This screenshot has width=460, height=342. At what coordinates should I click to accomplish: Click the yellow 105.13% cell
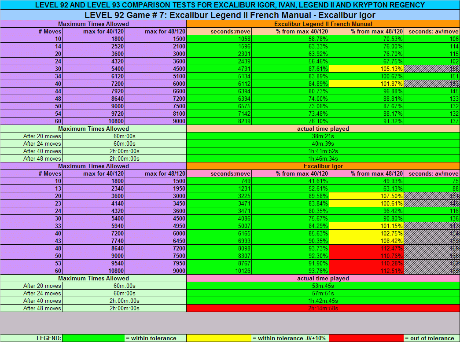pyautogui.click(x=366, y=69)
